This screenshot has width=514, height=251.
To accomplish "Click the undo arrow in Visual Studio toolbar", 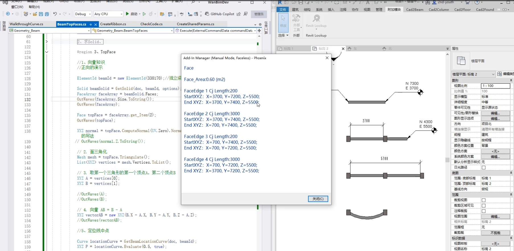I will click(x=55, y=14).
